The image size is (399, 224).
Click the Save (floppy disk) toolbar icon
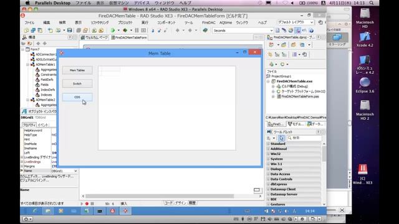click(69, 30)
